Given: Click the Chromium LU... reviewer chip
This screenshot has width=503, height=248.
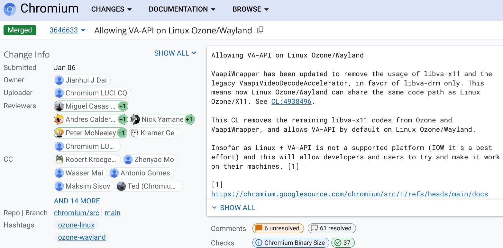Looking at the screenshot, I should point(87,146).
